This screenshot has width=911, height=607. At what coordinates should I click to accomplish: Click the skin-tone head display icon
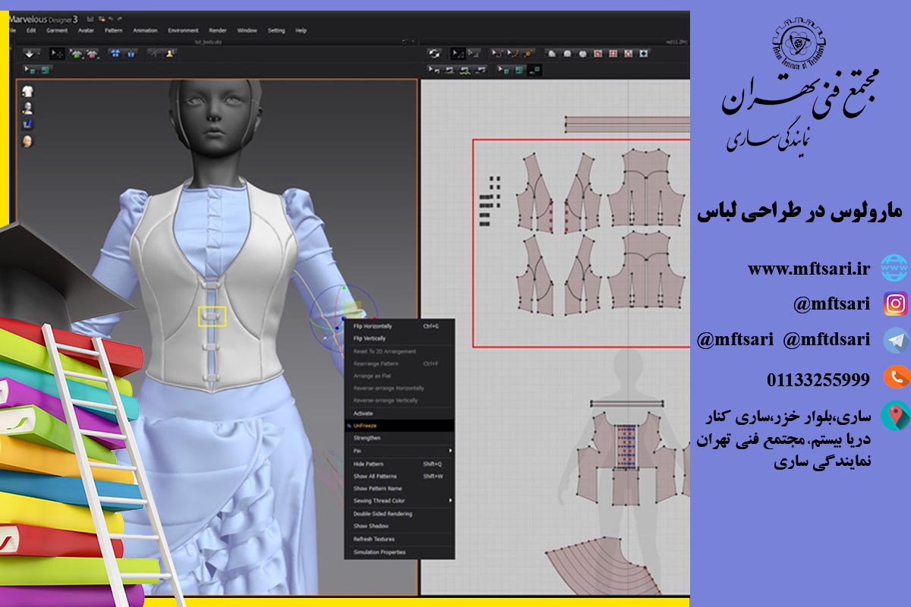click(x=28, y=141)
